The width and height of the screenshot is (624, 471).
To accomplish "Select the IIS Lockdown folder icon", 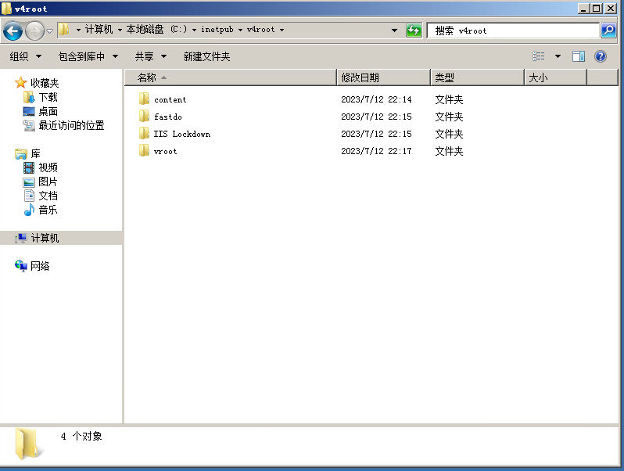I will coord(144,133).
